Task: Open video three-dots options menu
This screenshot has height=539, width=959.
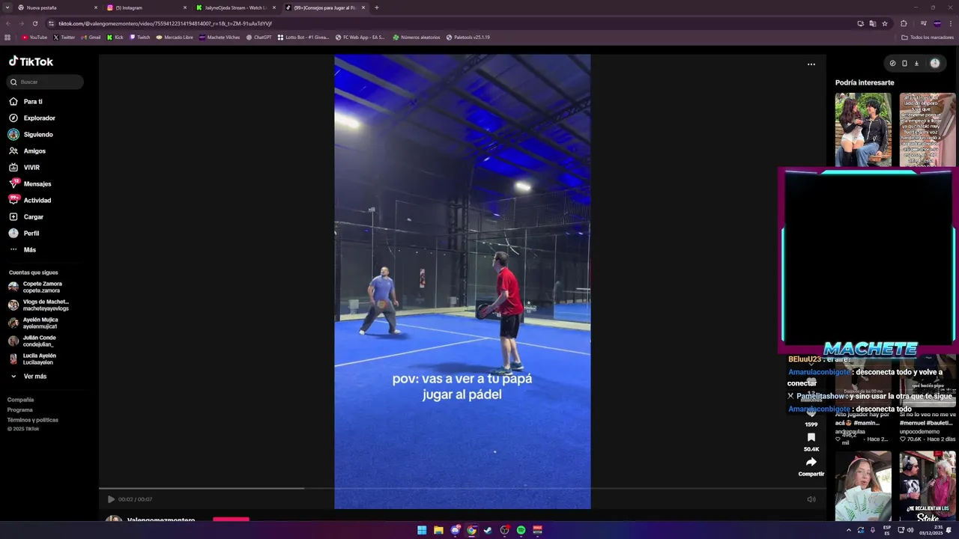Action: point(811,64)
